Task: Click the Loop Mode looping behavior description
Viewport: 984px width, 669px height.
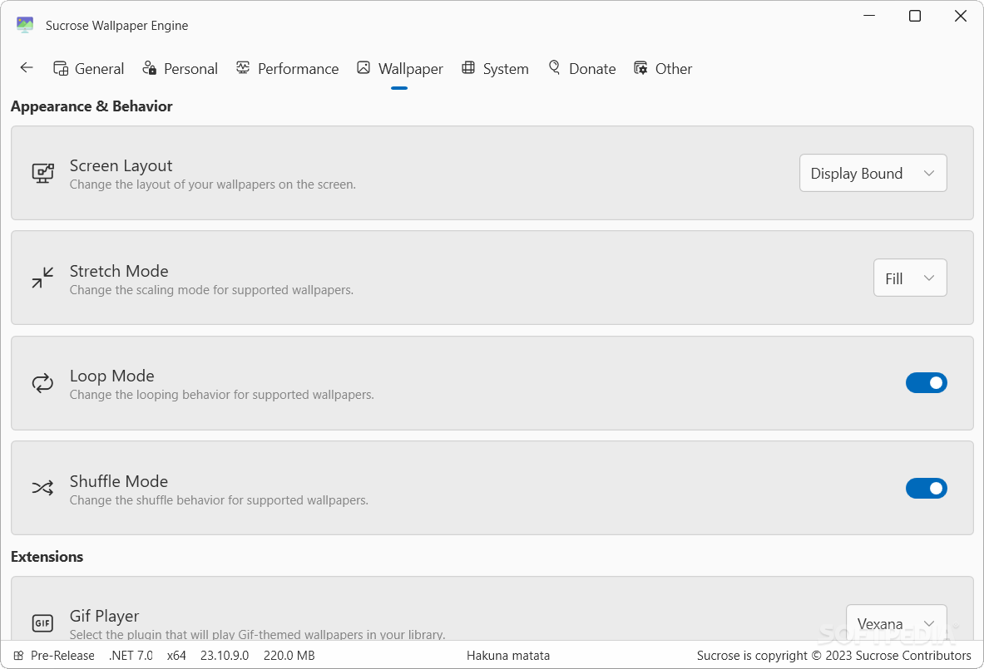Action: [x=221, y=395]
